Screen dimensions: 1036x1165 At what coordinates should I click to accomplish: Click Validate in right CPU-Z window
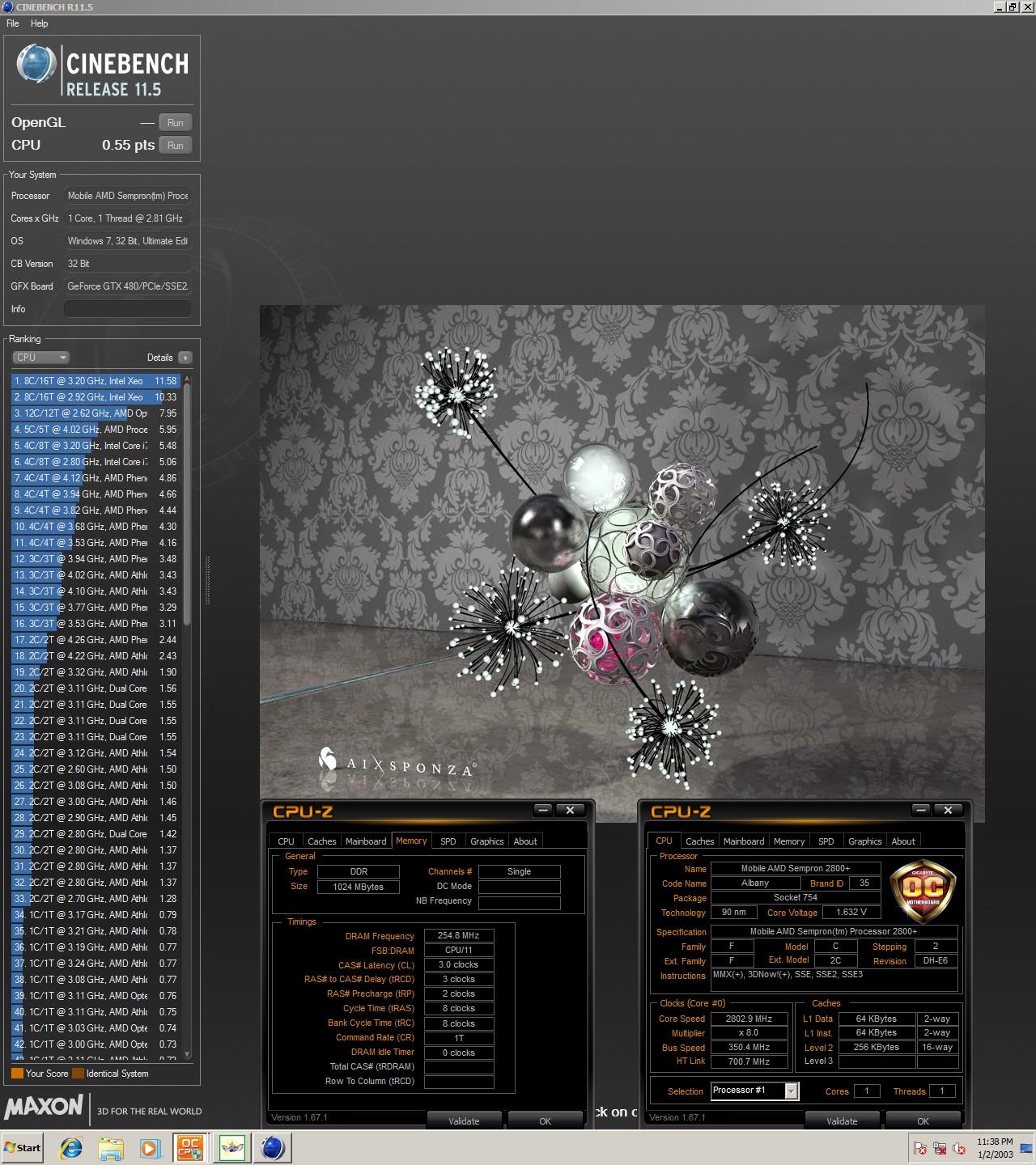tap(842, 1121)
